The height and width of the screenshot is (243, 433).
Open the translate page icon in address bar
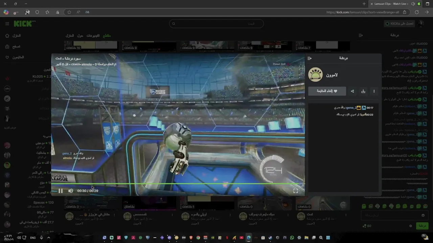pyautogui.click(x=87, y=12)
